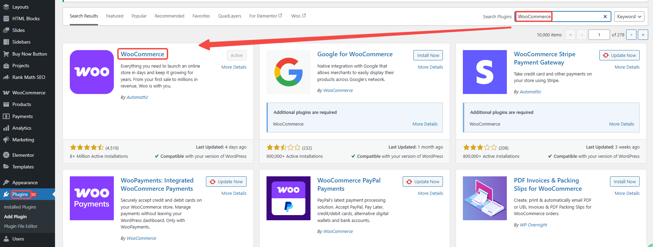Click the page number input field
Screen dimensions: 653x247
point(599,35)
